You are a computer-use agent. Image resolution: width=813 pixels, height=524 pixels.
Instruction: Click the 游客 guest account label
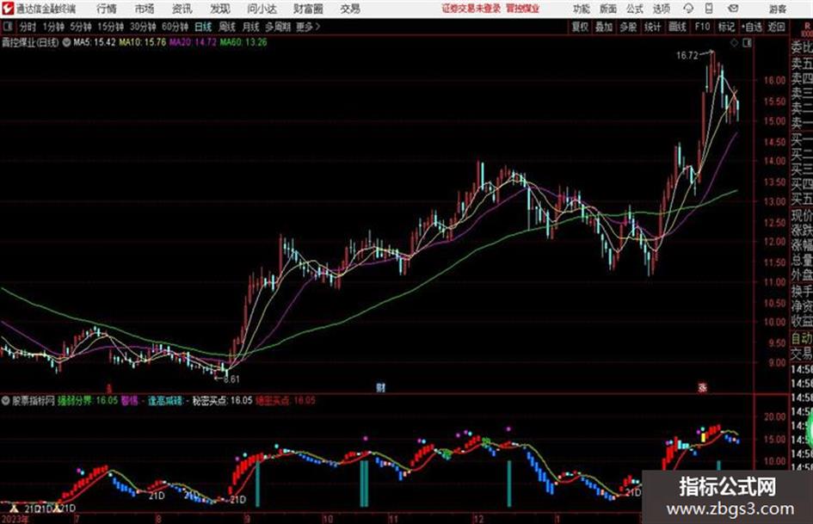point(777,9)
